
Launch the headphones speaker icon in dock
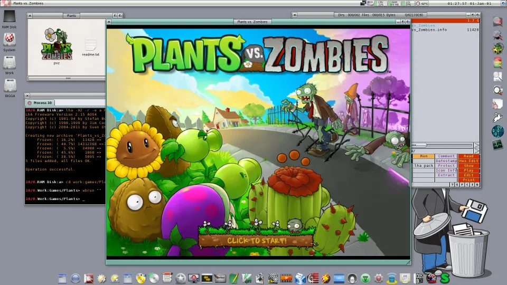(352, 278)
